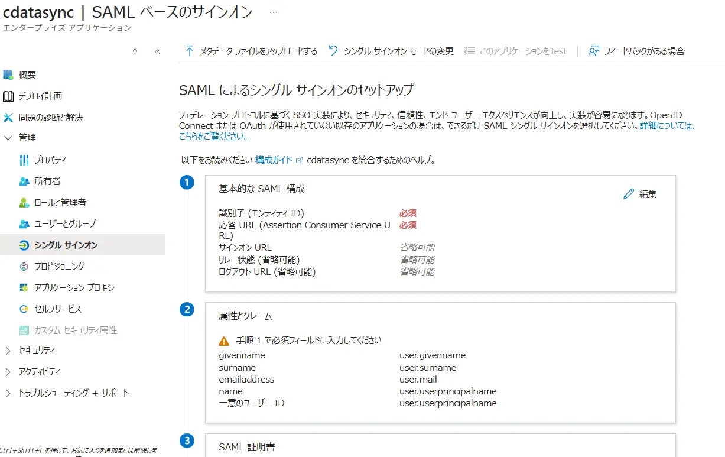This screenshot has height=457, width=725.
Task: Collapse the sidebar with the « button
Action: point(157,52)
